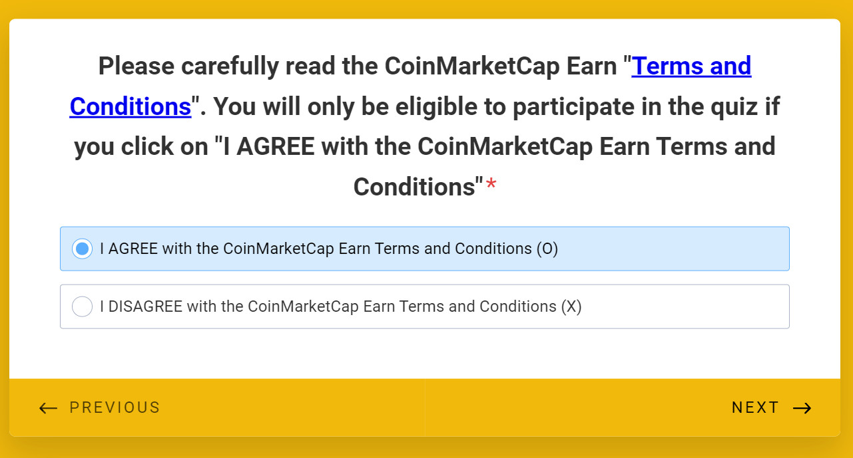Select the I DISAGREE radio button circle
The image size is (853, 458).
82,306
